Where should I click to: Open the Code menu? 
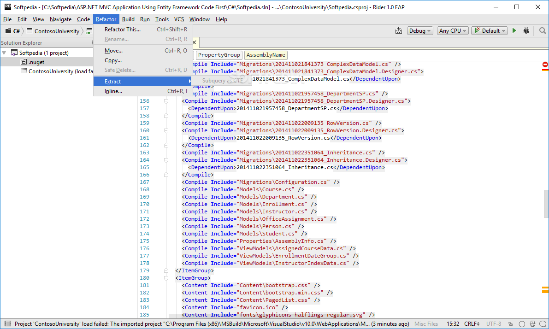[83, 19]
